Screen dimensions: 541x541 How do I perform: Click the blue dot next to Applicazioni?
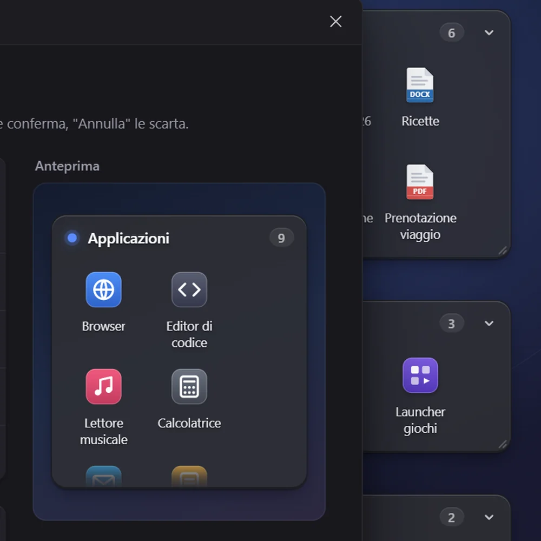[72, 237]
